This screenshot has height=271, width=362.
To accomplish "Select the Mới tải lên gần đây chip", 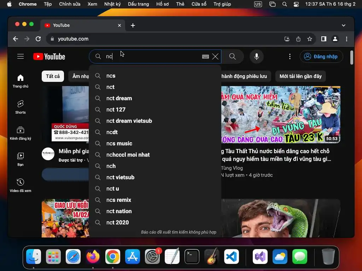I will [x=300, y=76].
